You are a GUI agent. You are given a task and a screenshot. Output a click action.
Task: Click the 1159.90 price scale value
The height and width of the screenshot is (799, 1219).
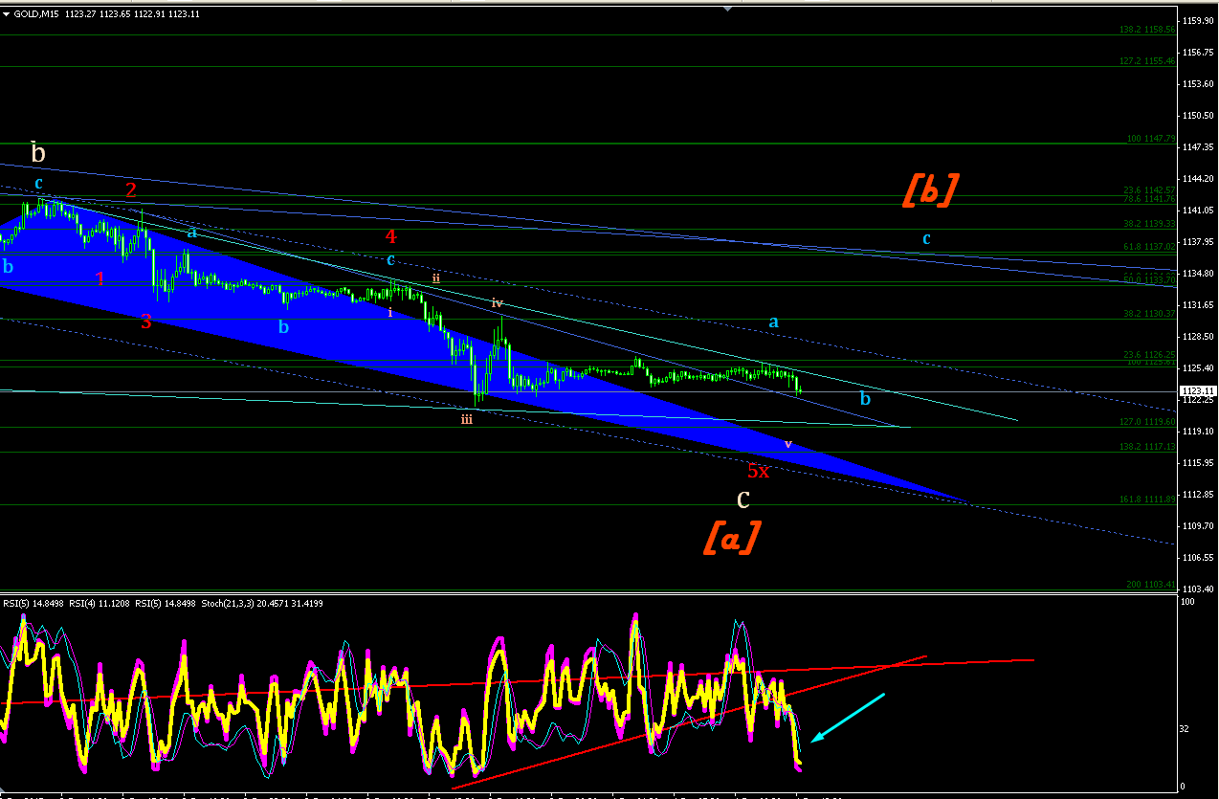click(1197, 21)
